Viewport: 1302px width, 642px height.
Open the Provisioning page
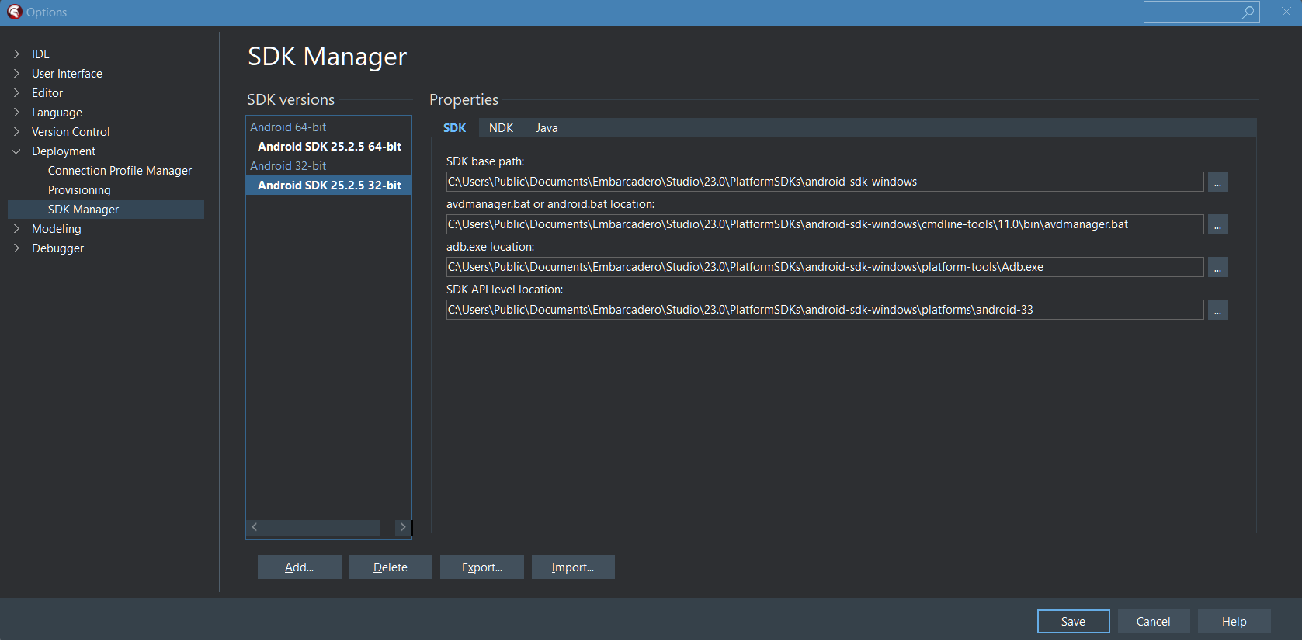point(79,190)
